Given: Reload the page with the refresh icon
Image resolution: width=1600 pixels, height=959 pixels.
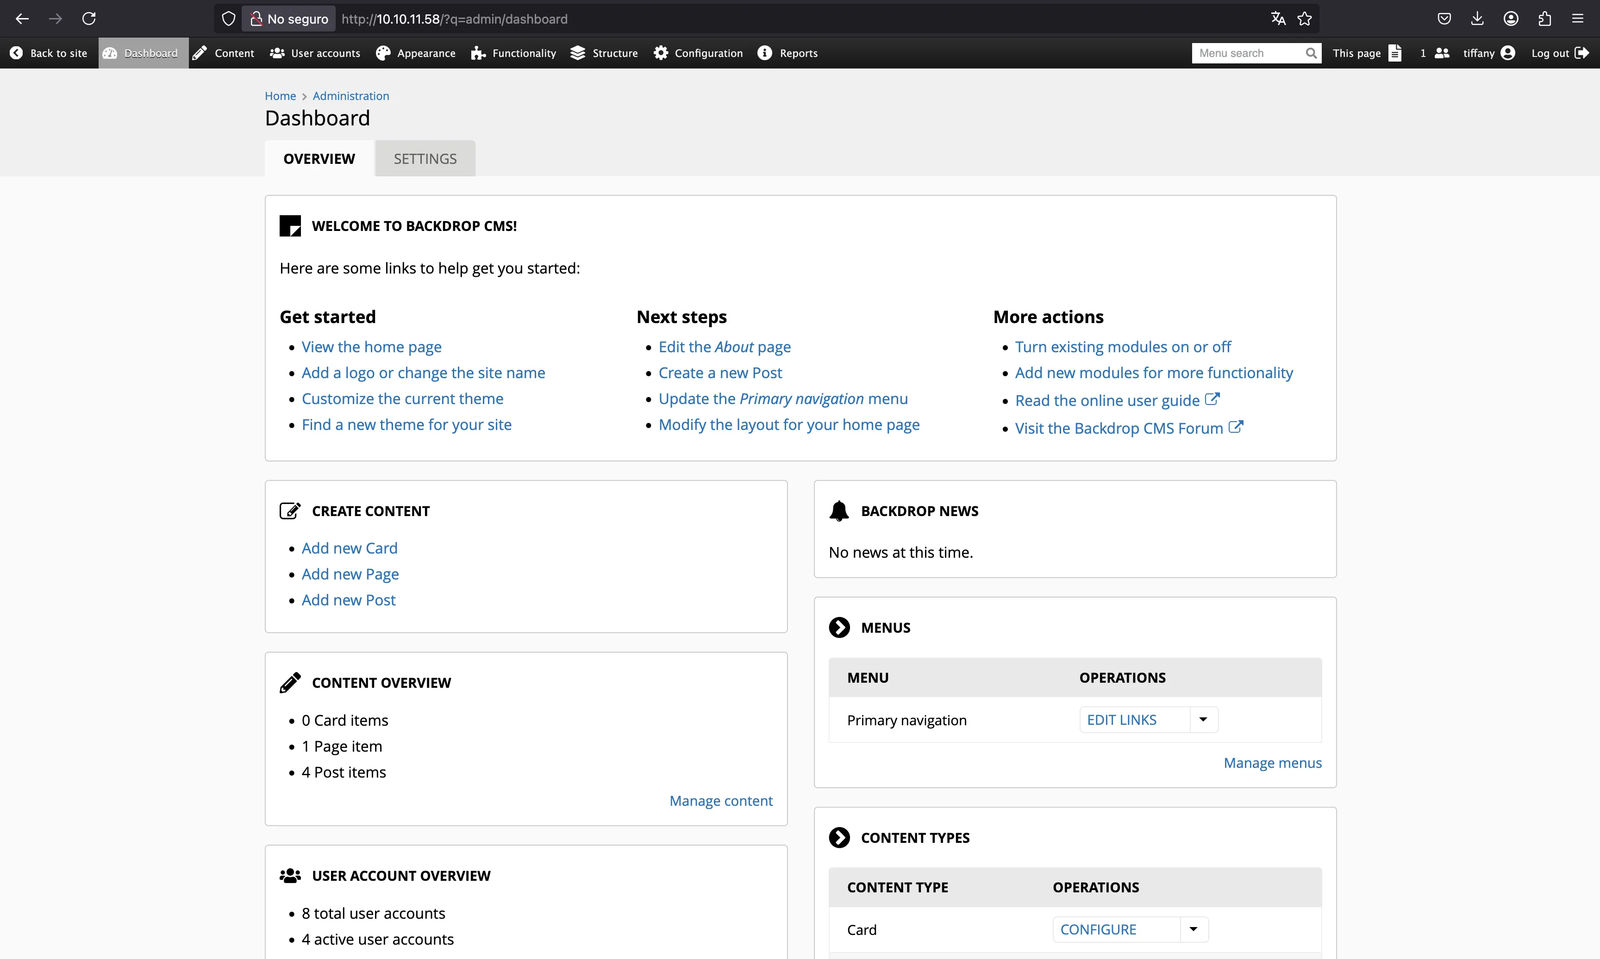Looking at the screenshot, I should pos(89,19).
